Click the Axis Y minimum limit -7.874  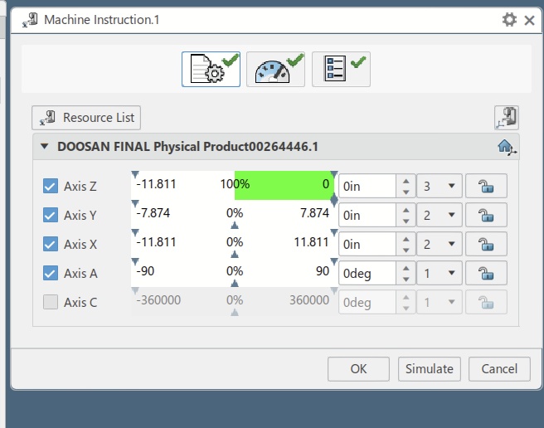(x=153, y=213)
